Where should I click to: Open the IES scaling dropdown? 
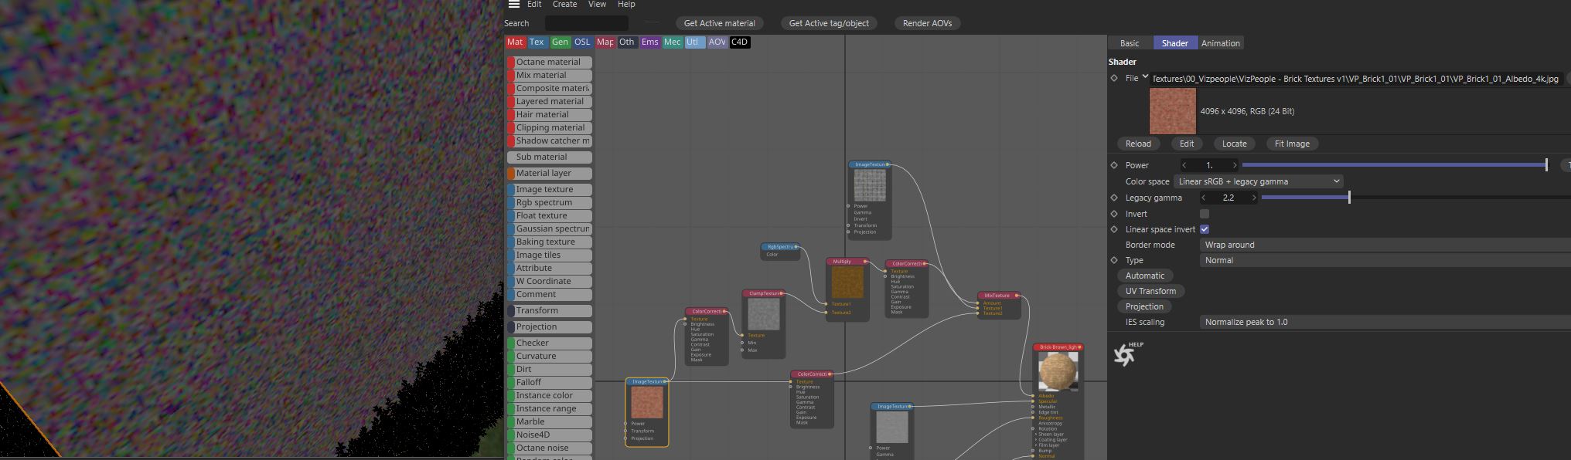(x=1385, y=322)
